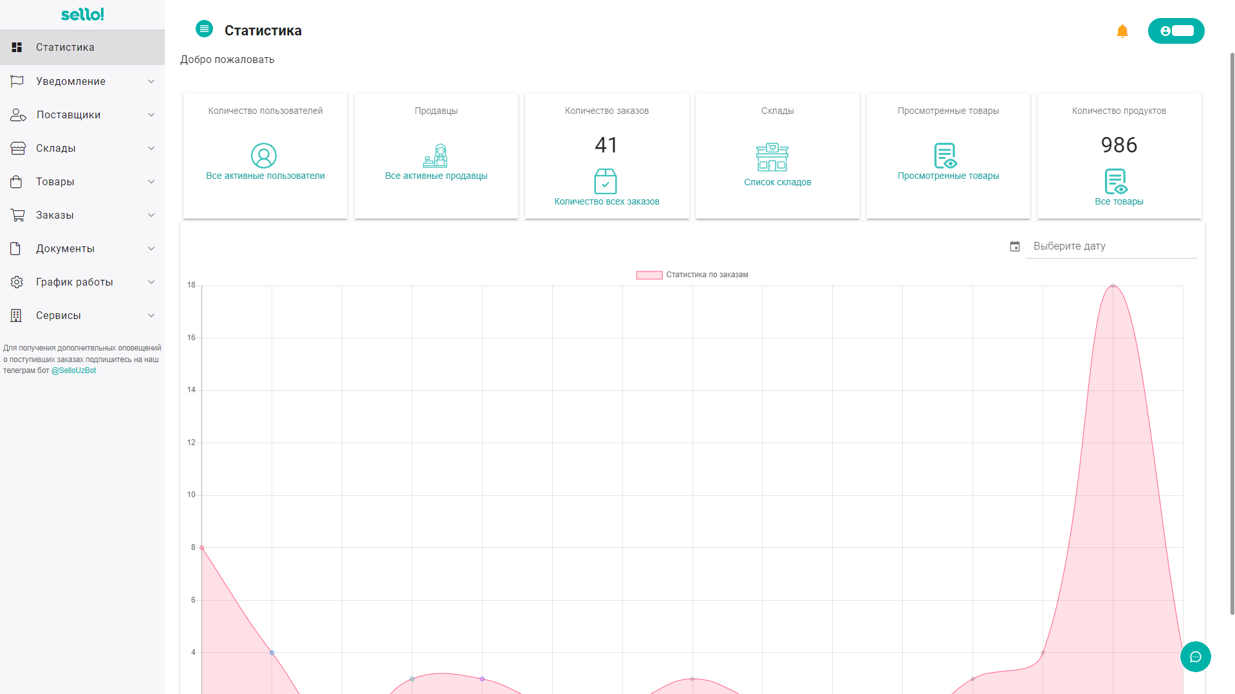Click the Добро пожаловать greeting text
This screenshot has width=1235, height=694.
click(227, 59)
